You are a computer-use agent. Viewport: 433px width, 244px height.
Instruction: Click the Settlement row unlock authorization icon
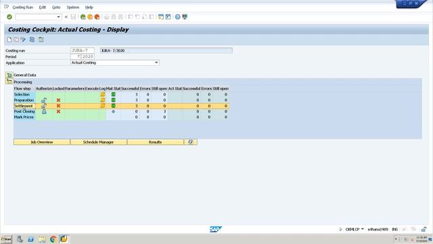tap(44, 106)
